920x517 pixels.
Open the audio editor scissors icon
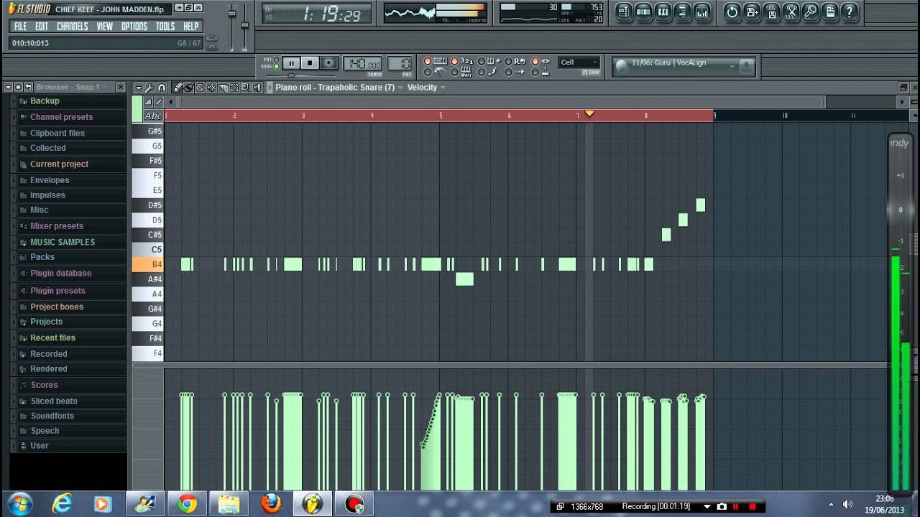(x=791, y=11)
